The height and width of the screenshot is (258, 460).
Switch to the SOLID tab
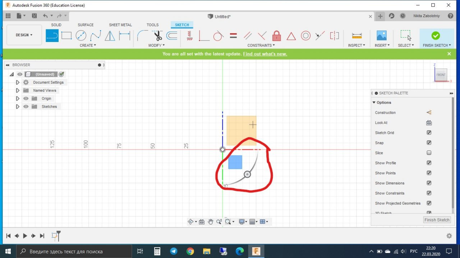pyautogui.click(x=56, y=25)
